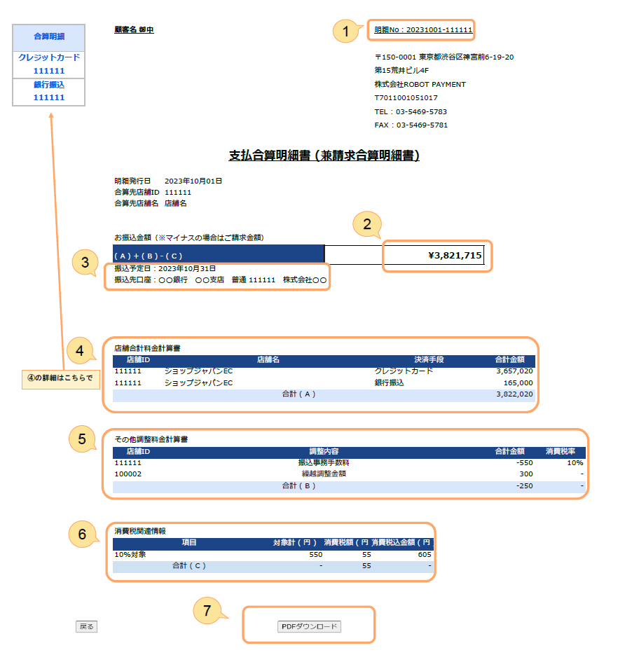Click the その他調整料金計算書 section heading
Image resolution: width=625 pixels, height=662 pixels.
pyautogui.click(x=151, y=439)
